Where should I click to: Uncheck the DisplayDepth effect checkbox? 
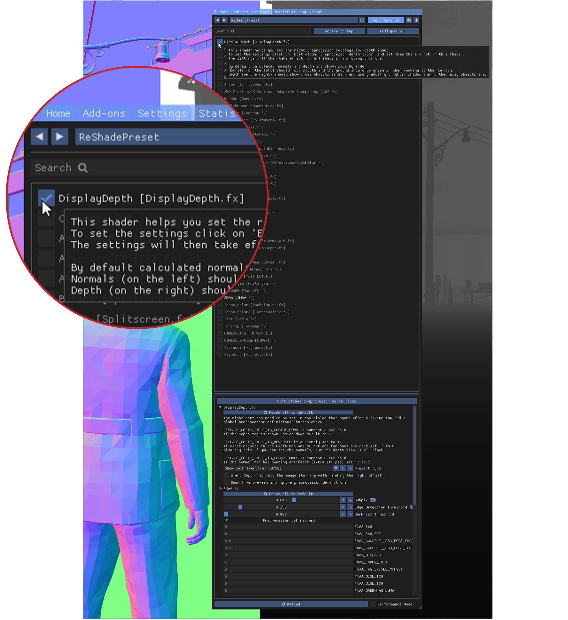[220, 42]
